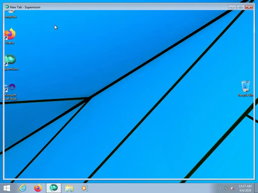
Task: Open the muted volume tray icon
Action: [x=232, y=188]
